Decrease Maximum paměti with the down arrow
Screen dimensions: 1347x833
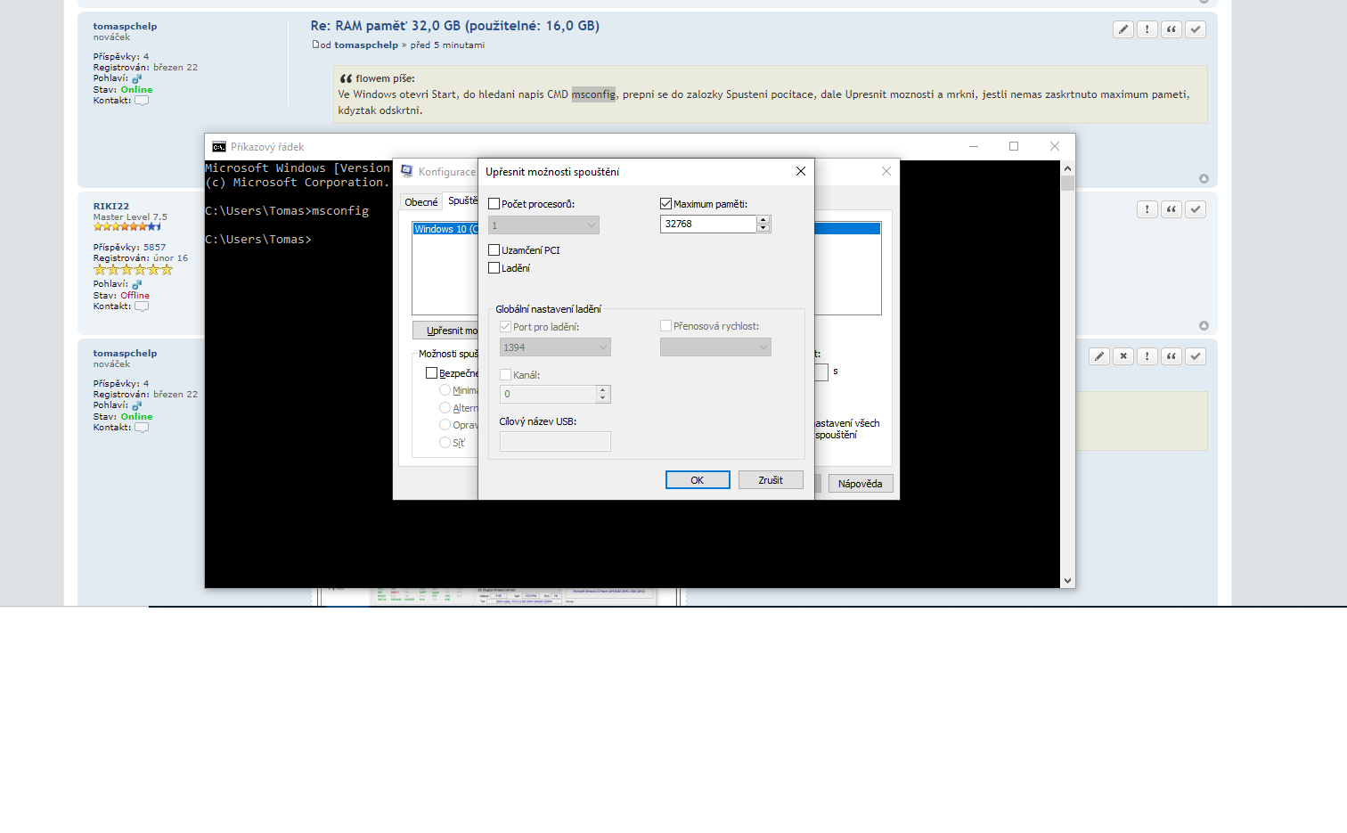click(763, 228)
